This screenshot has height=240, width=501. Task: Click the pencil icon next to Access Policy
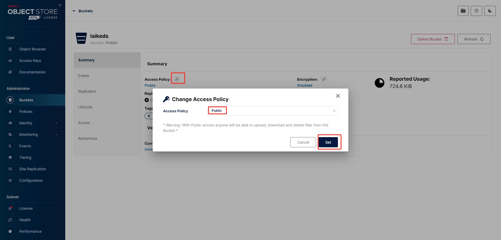point(177,79)
